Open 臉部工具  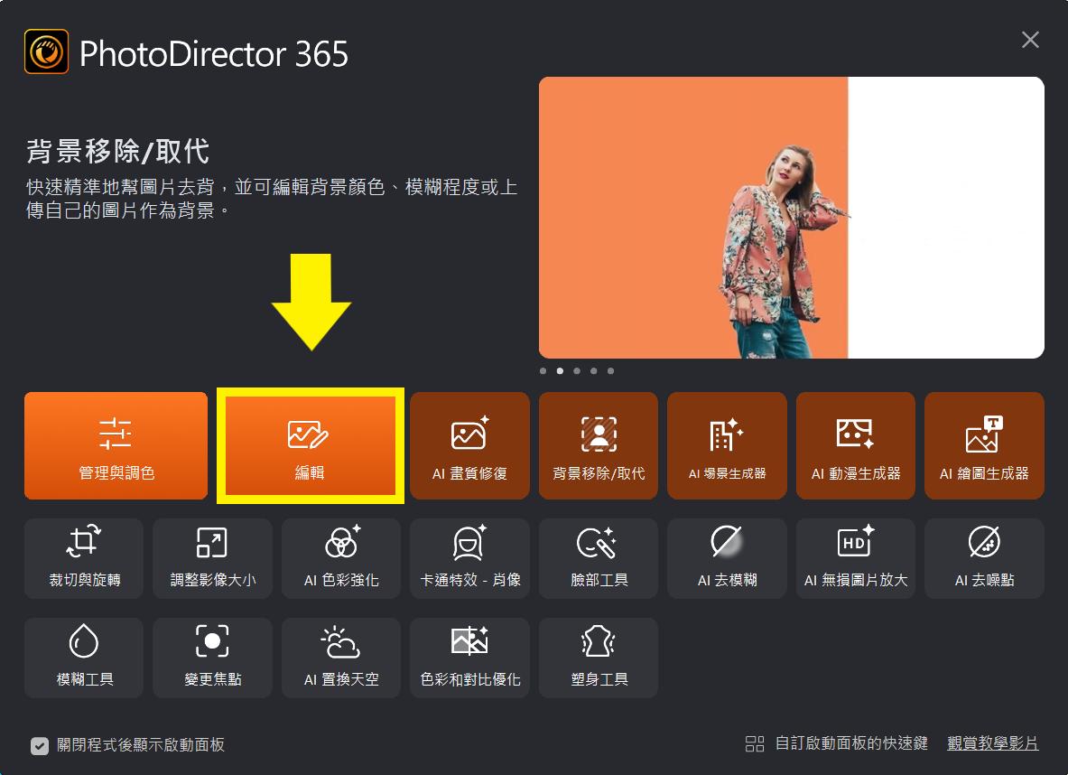[598, 559]
